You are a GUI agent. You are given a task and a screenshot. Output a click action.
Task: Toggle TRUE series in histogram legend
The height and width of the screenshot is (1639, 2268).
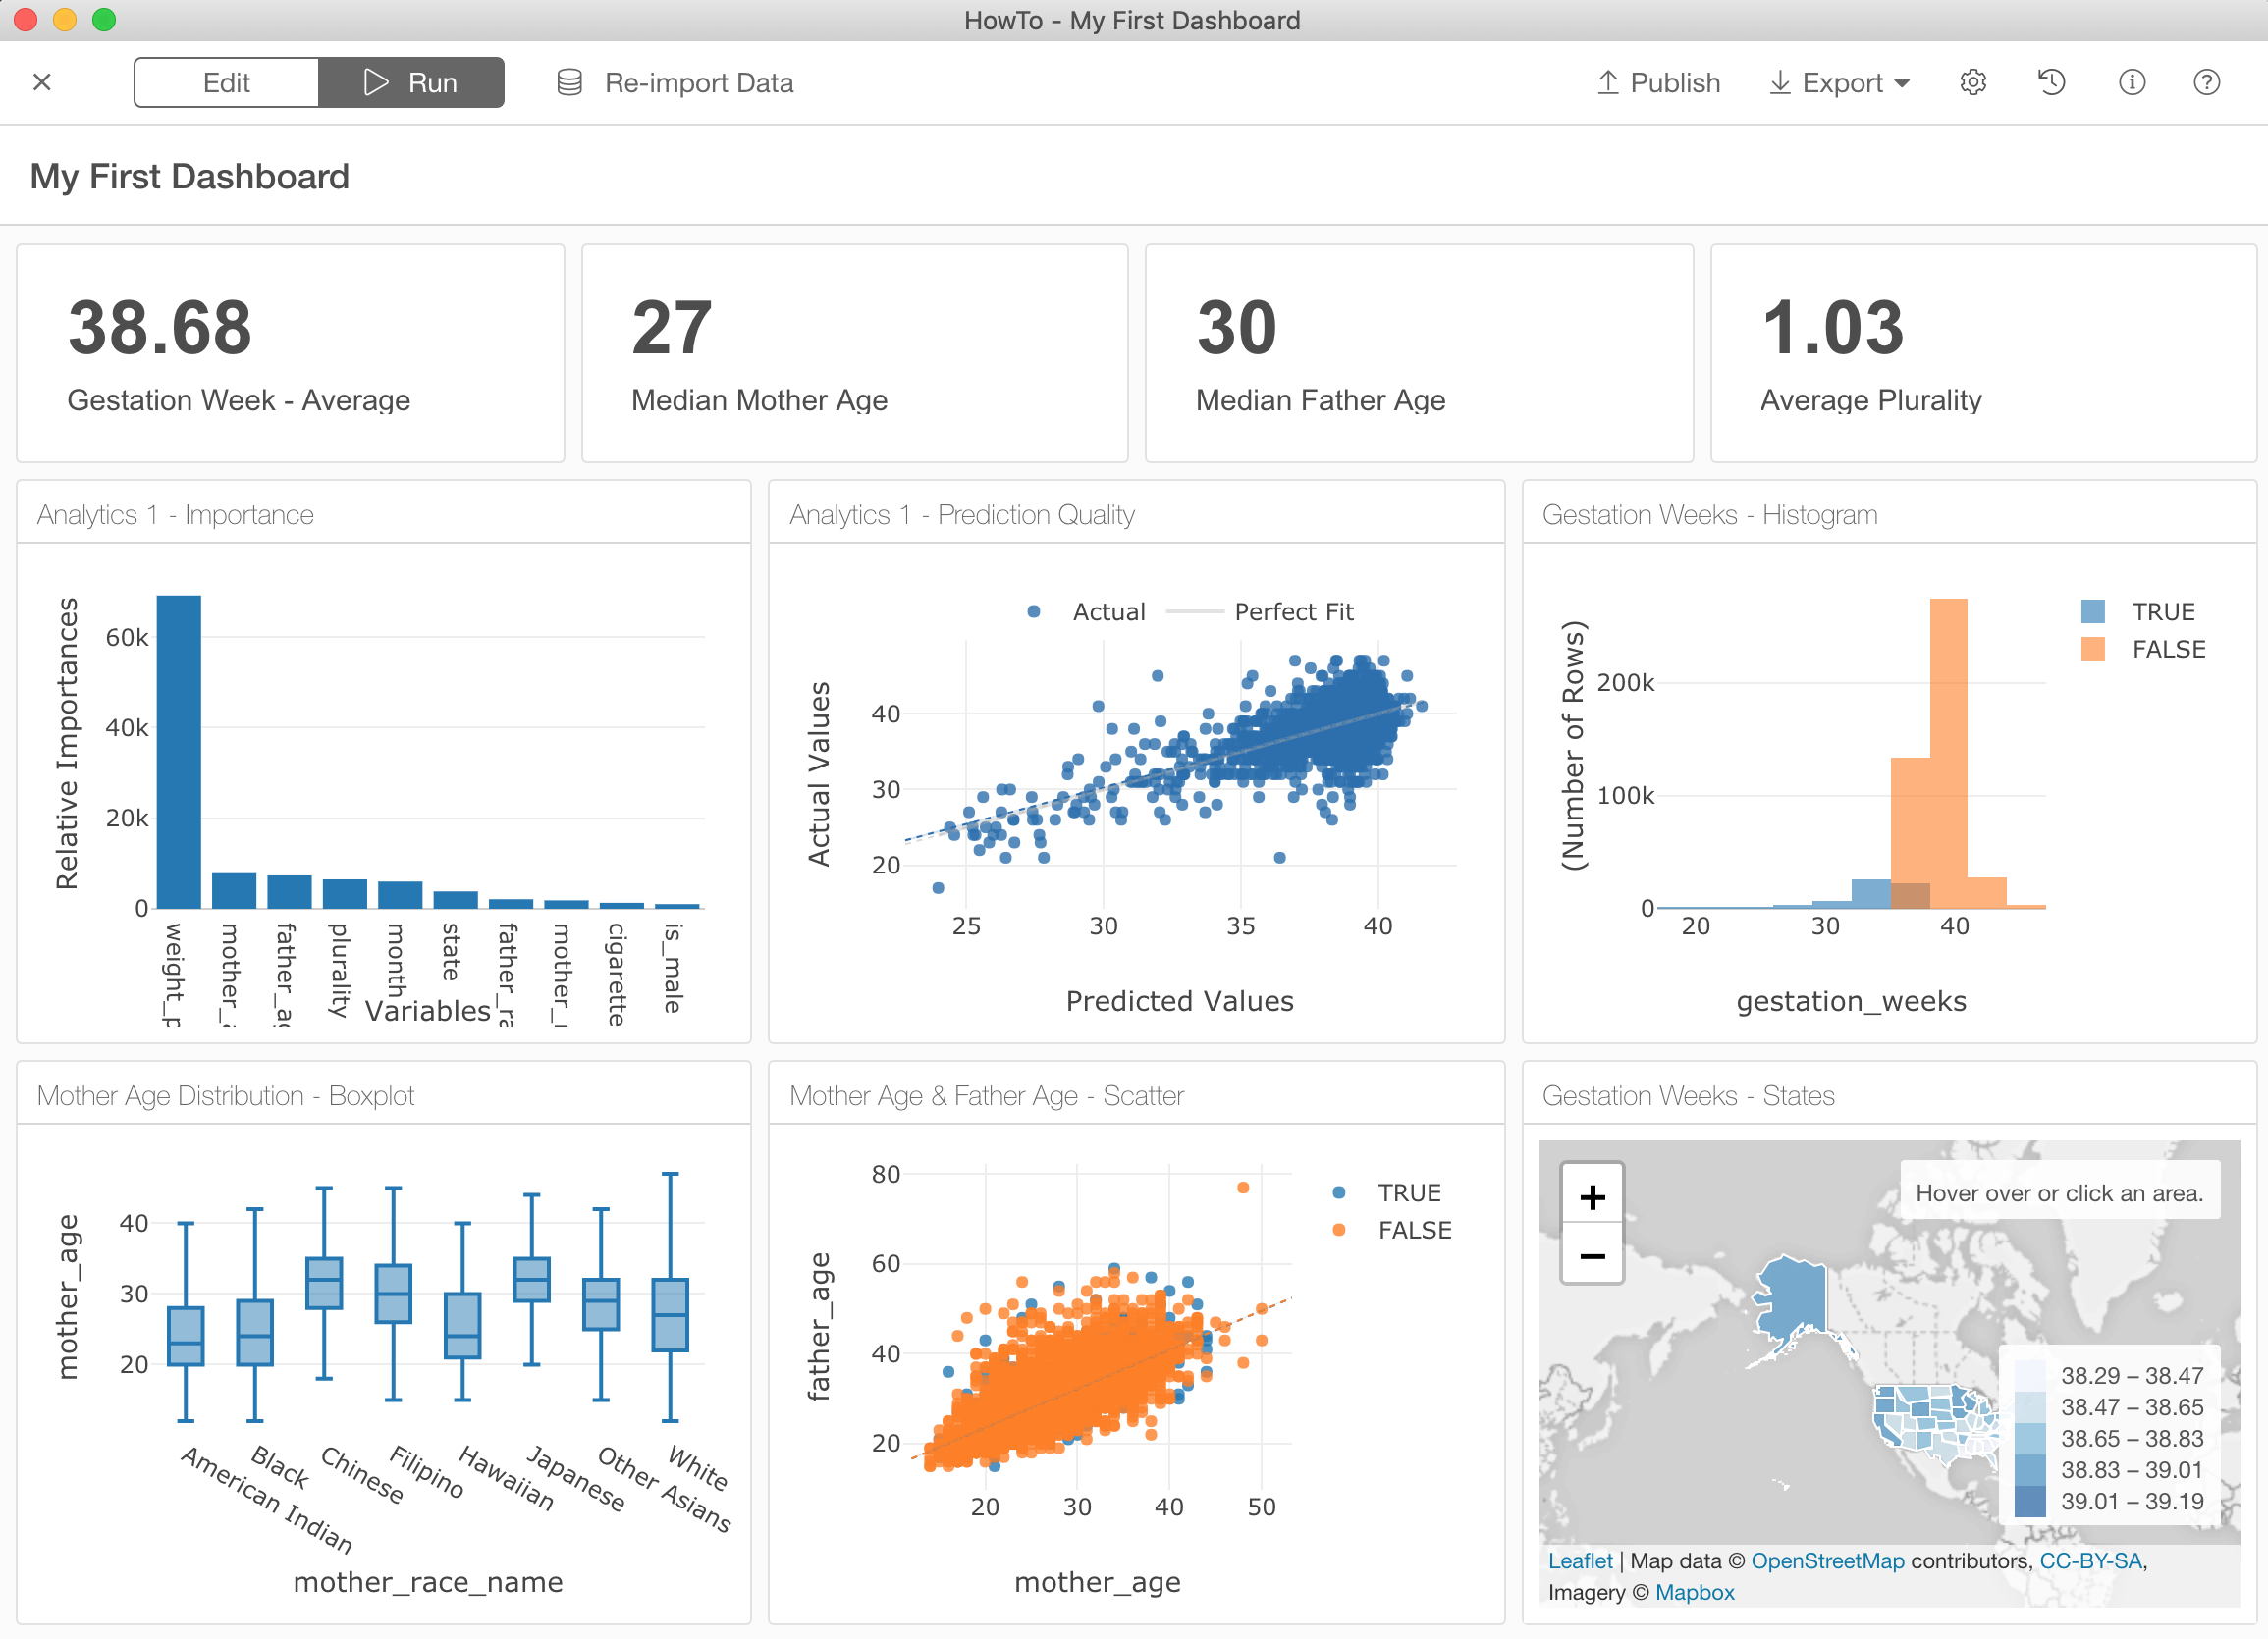click(2139, 611)
